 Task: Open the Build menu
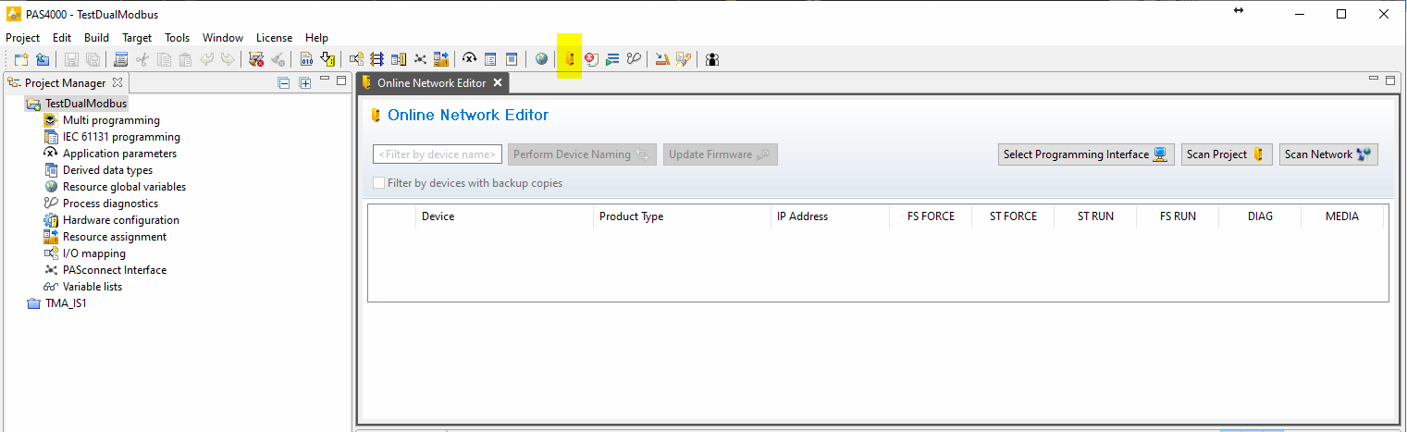point(96,38)
